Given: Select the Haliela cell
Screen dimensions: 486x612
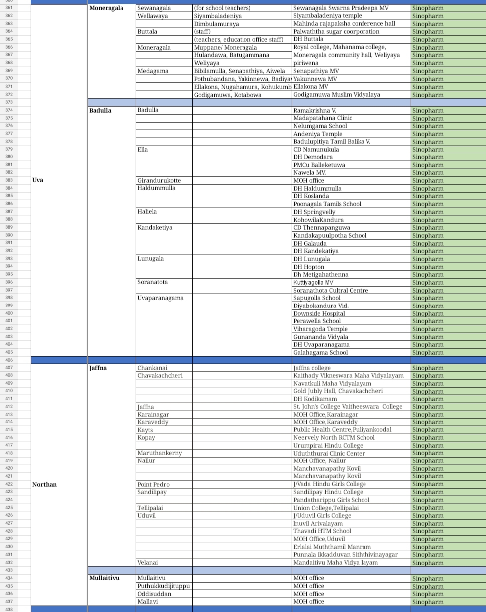Looking at the screenshot, I should point(164,216).
